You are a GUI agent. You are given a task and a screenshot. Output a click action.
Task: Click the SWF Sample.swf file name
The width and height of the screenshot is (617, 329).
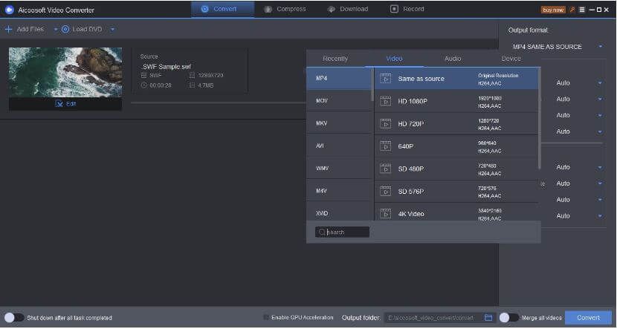click(166, 66)
